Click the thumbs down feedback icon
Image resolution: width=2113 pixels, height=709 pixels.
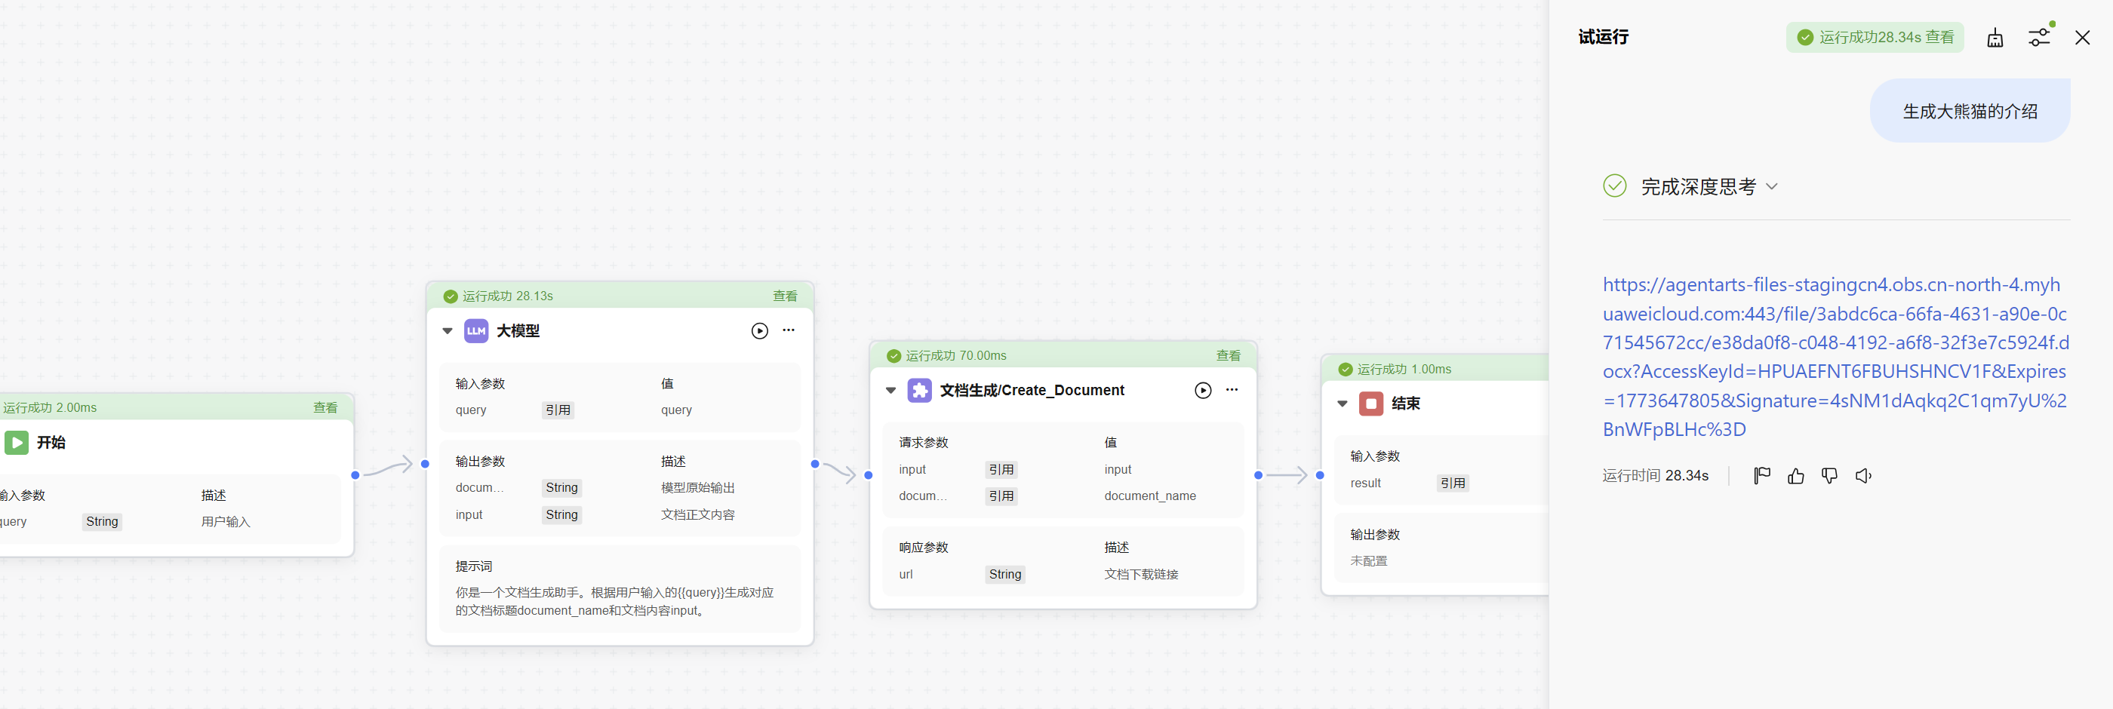point(1829,475)
